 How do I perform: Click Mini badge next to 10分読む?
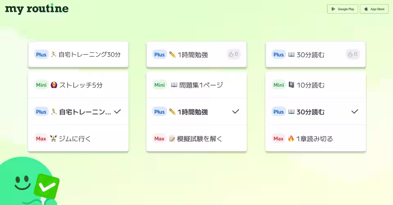point(278,85)
